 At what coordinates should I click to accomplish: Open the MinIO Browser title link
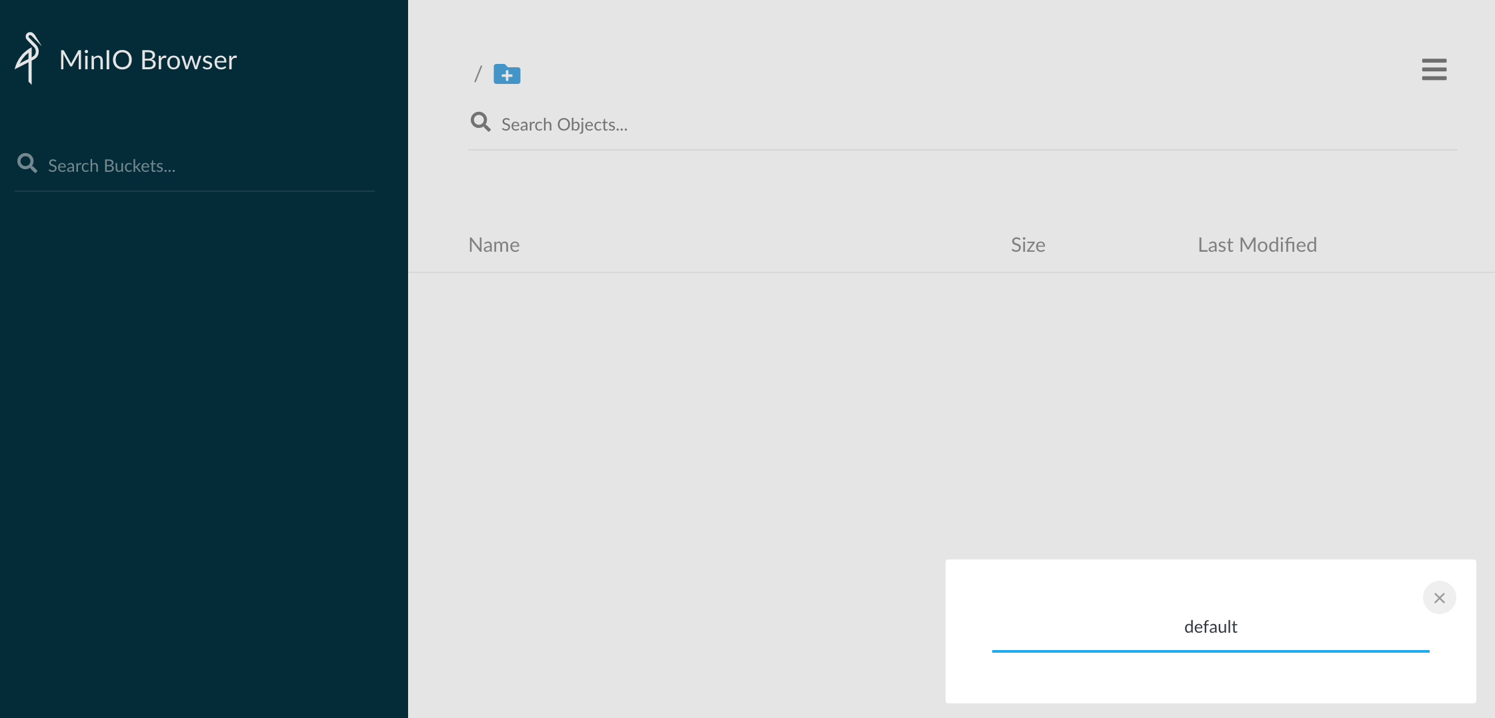click(148, 60)
